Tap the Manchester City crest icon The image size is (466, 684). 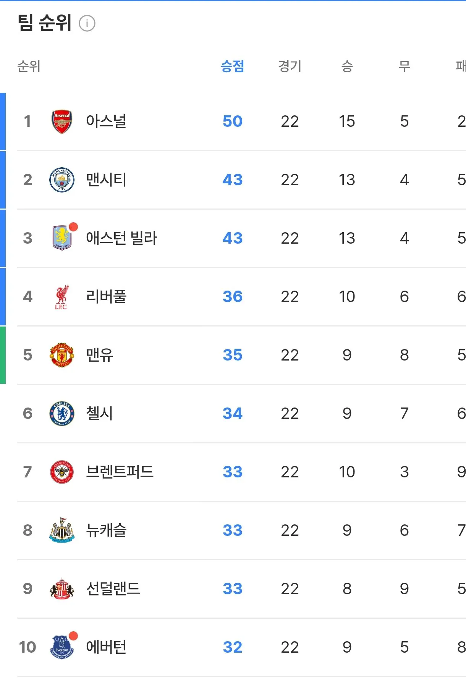(62, 180)
